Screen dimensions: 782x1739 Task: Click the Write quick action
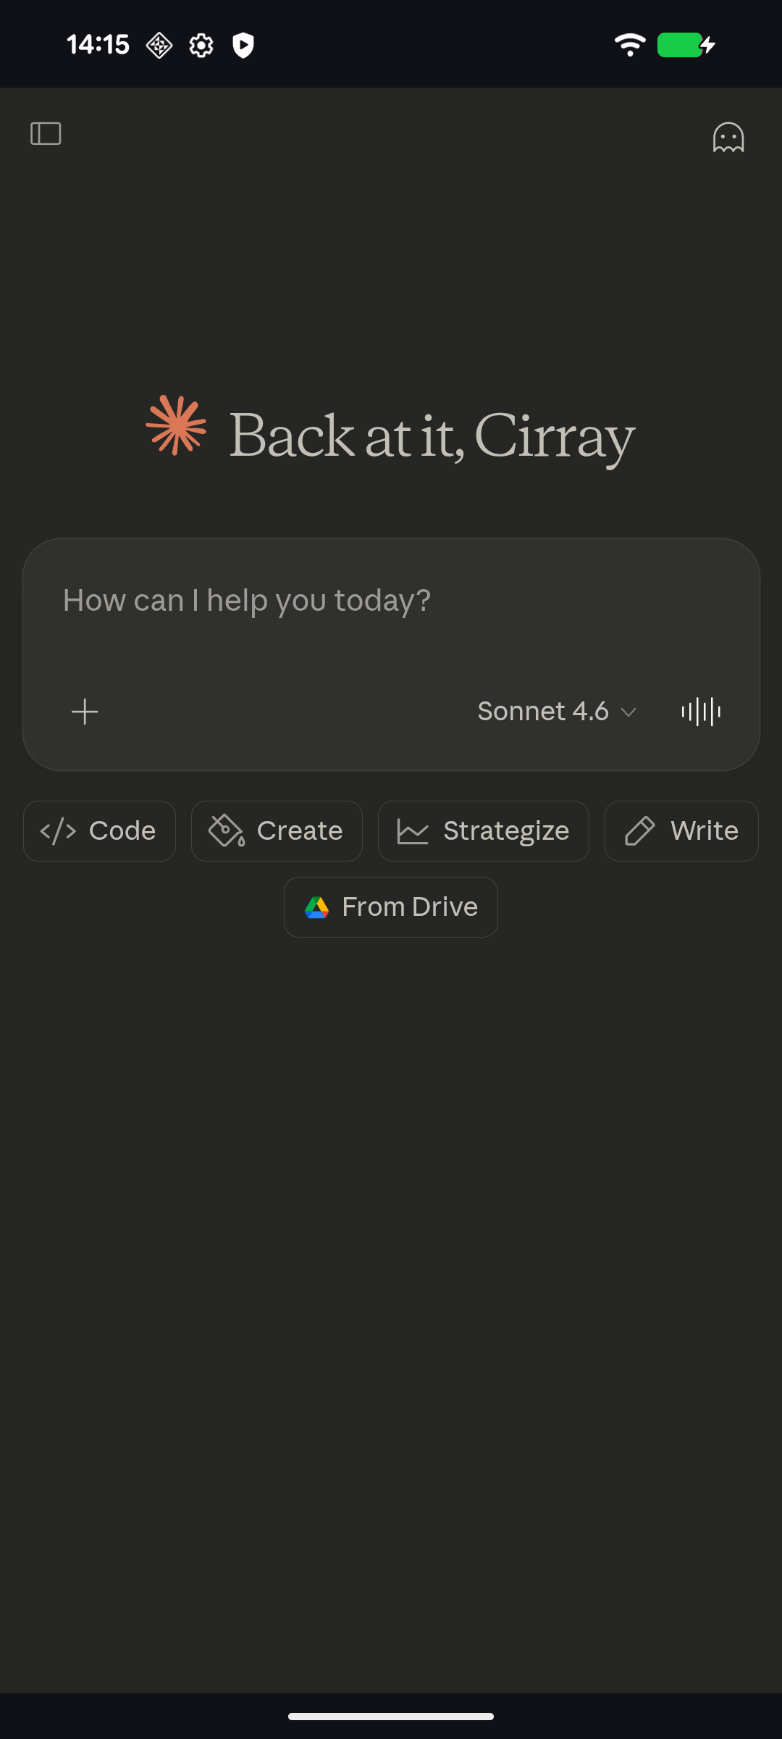(681, 831)
